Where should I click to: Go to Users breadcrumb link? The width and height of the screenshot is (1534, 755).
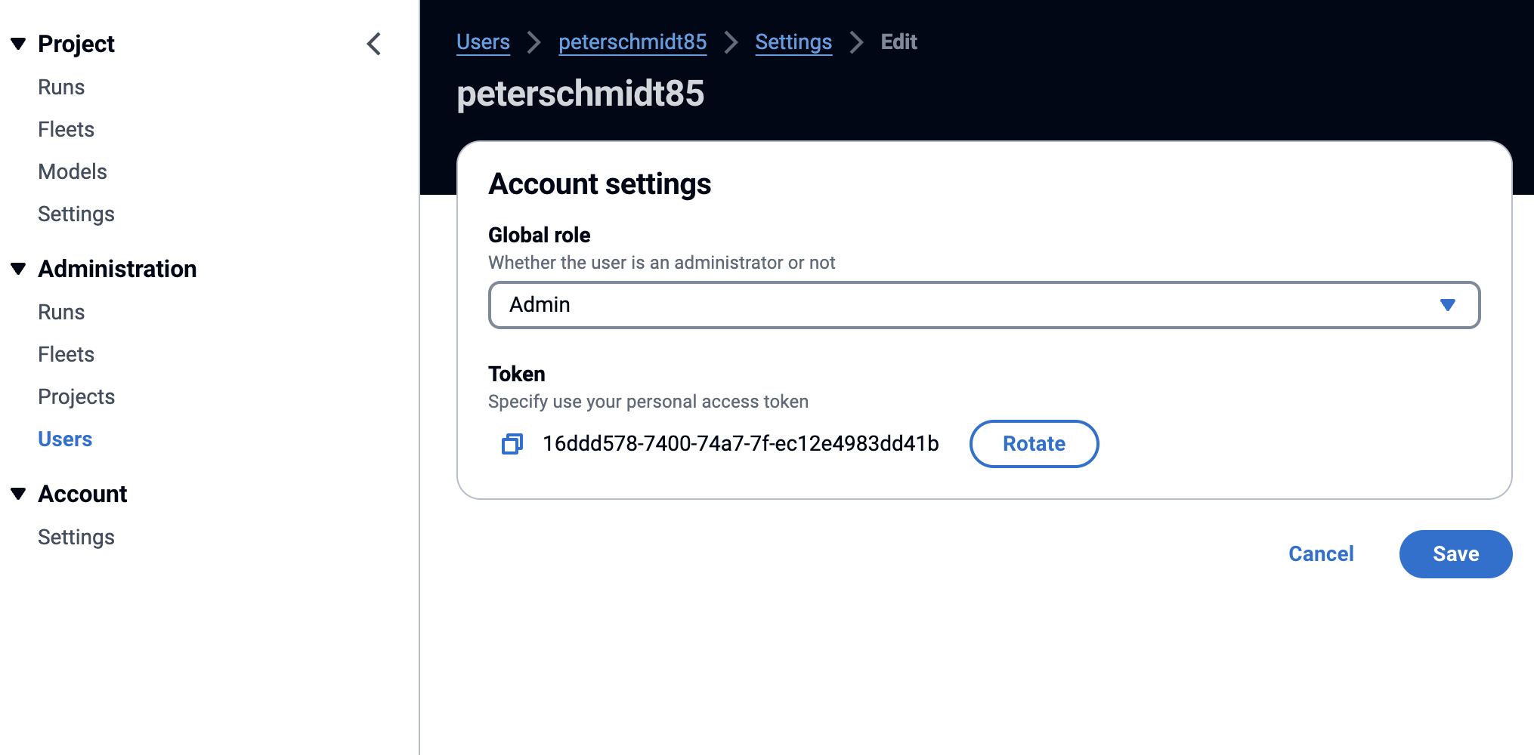(x=483, y=42)
